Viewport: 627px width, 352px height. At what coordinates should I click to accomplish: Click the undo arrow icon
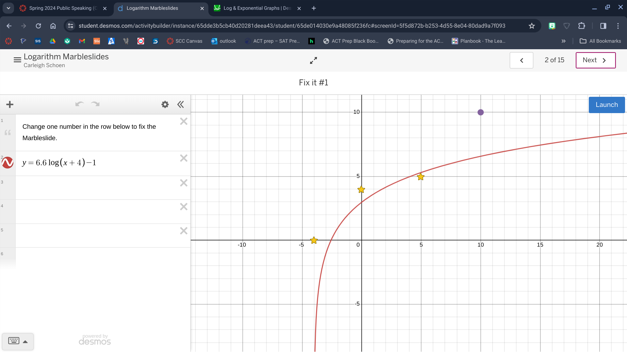[x=79, y=104]
